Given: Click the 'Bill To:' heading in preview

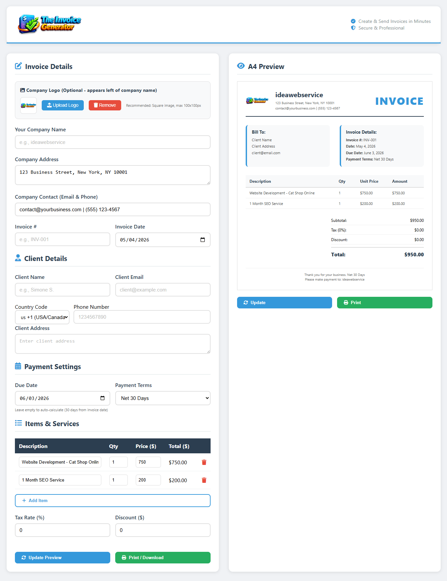Looking at the screenshot, I should pyautogui.click(x=259, y=132).
